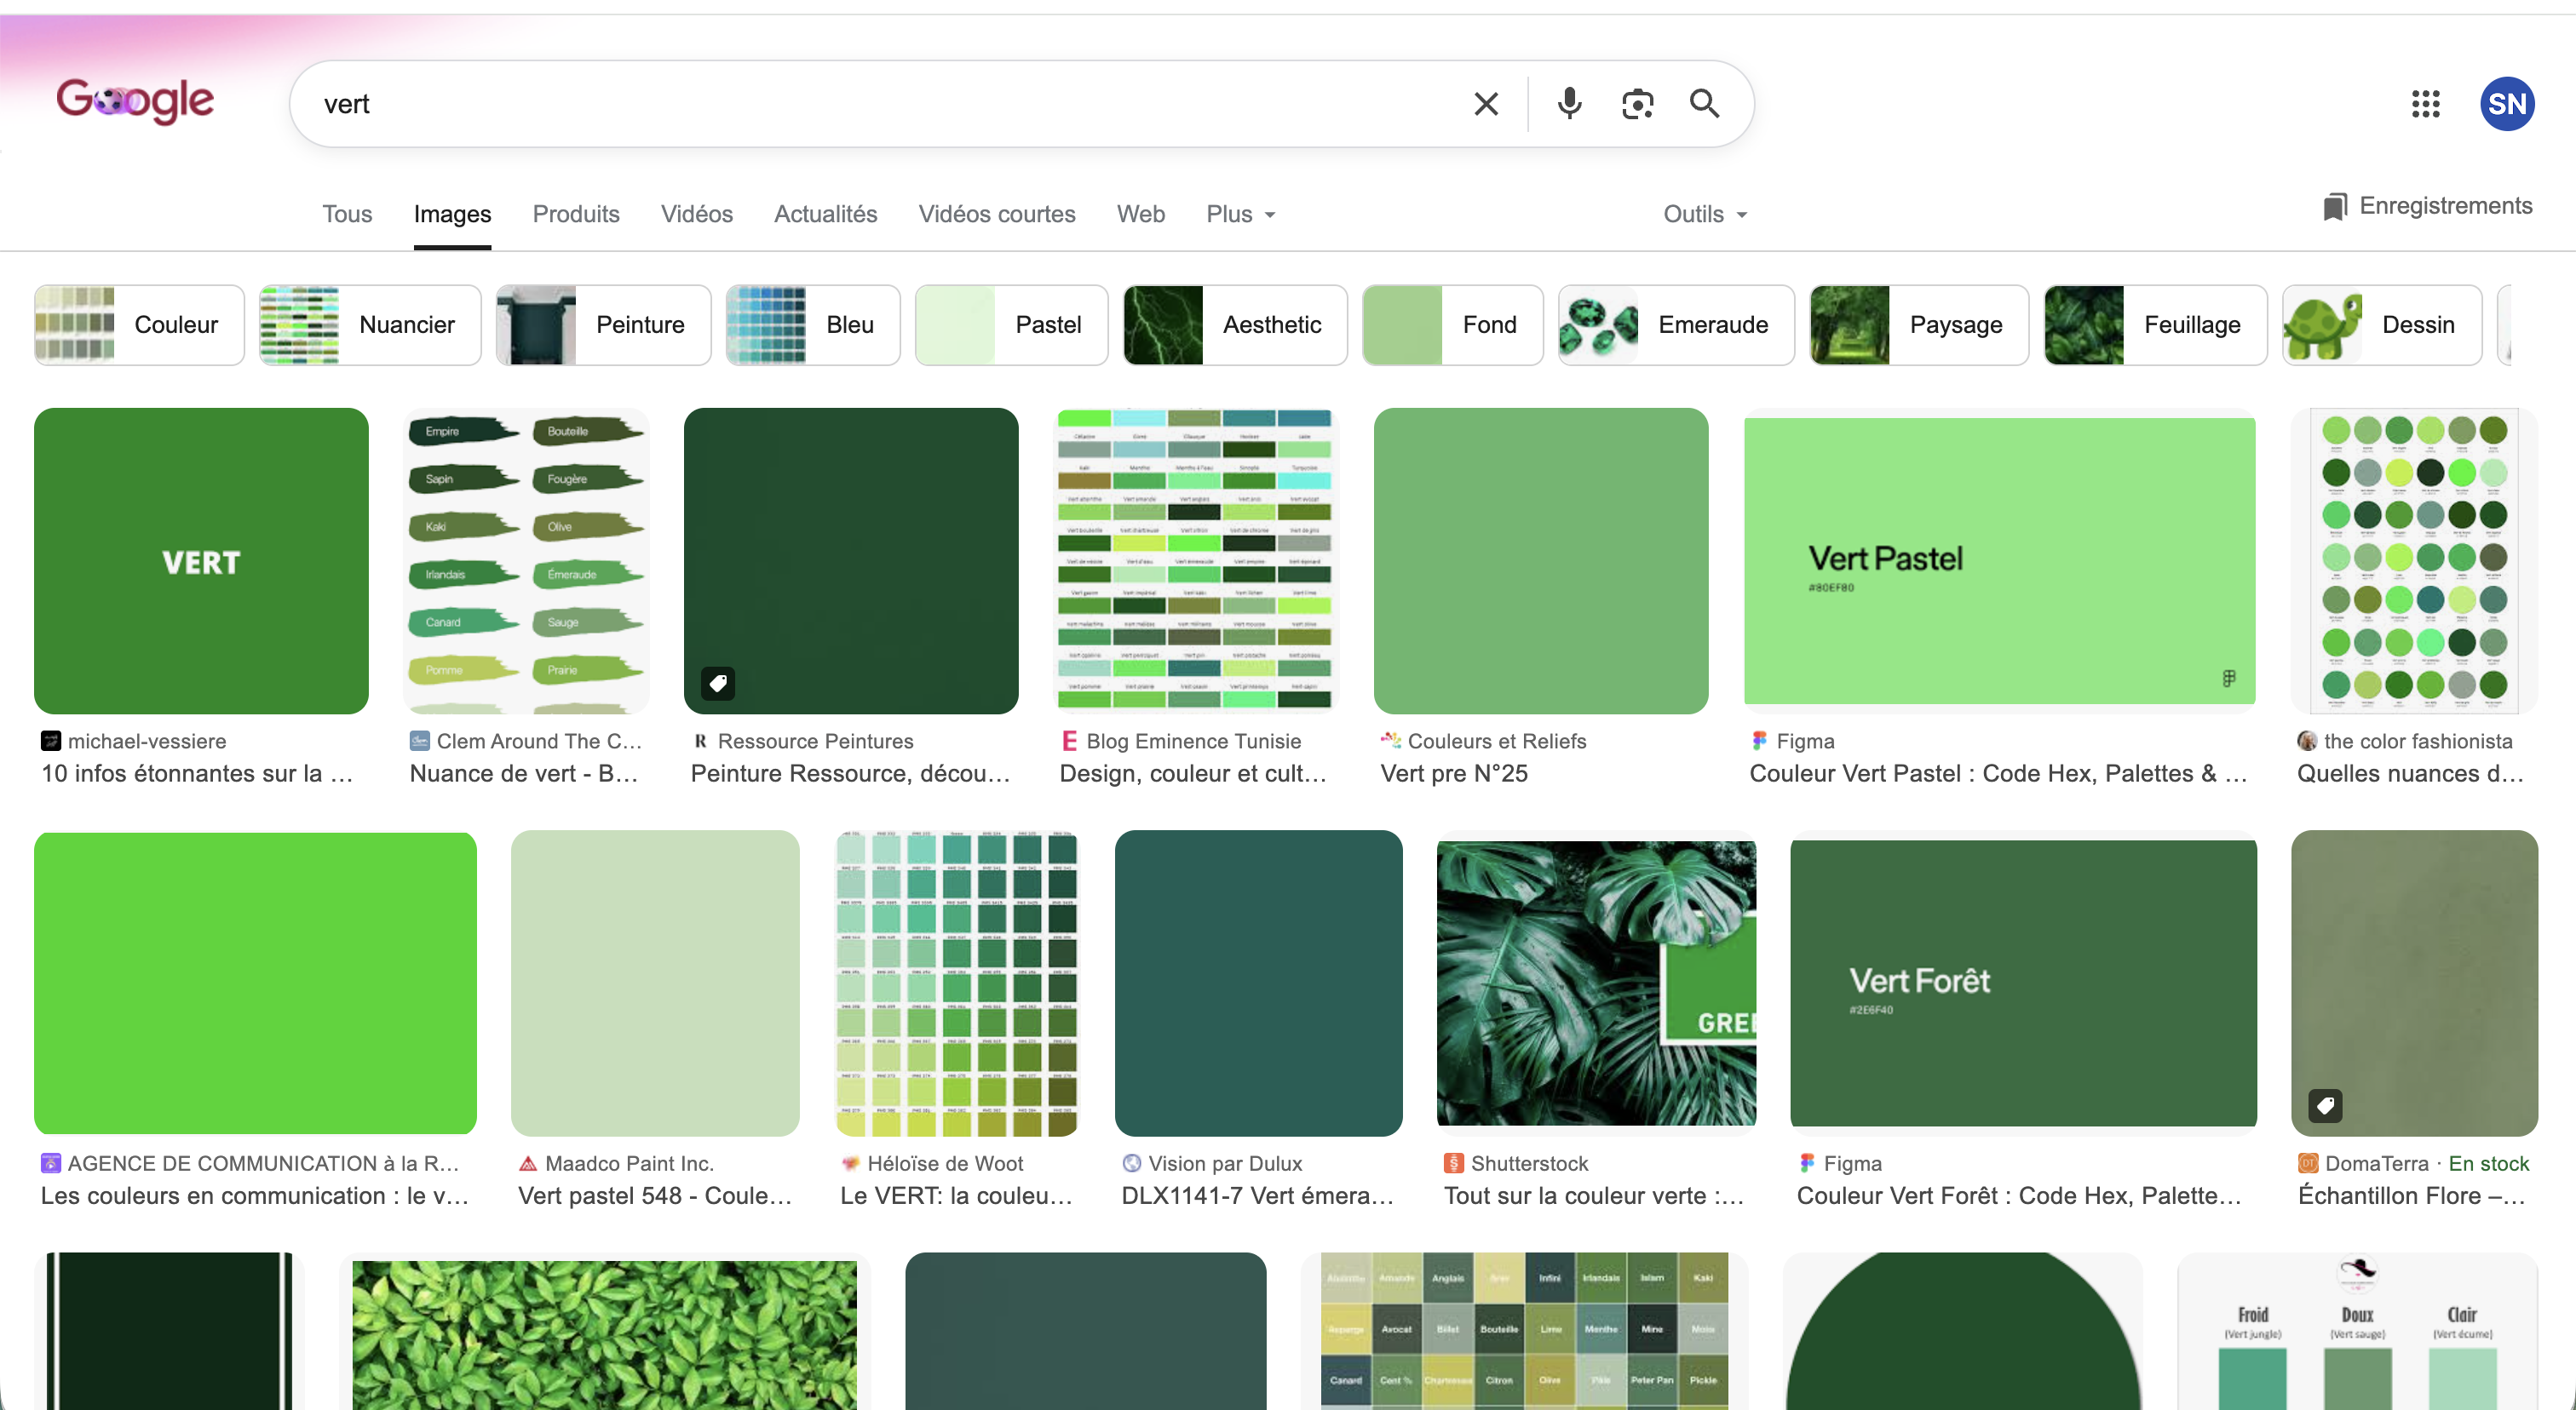Click the DomaTerra favicon
This screenshot has height=1410, width=2576.
click(x=2308, y=1163)
